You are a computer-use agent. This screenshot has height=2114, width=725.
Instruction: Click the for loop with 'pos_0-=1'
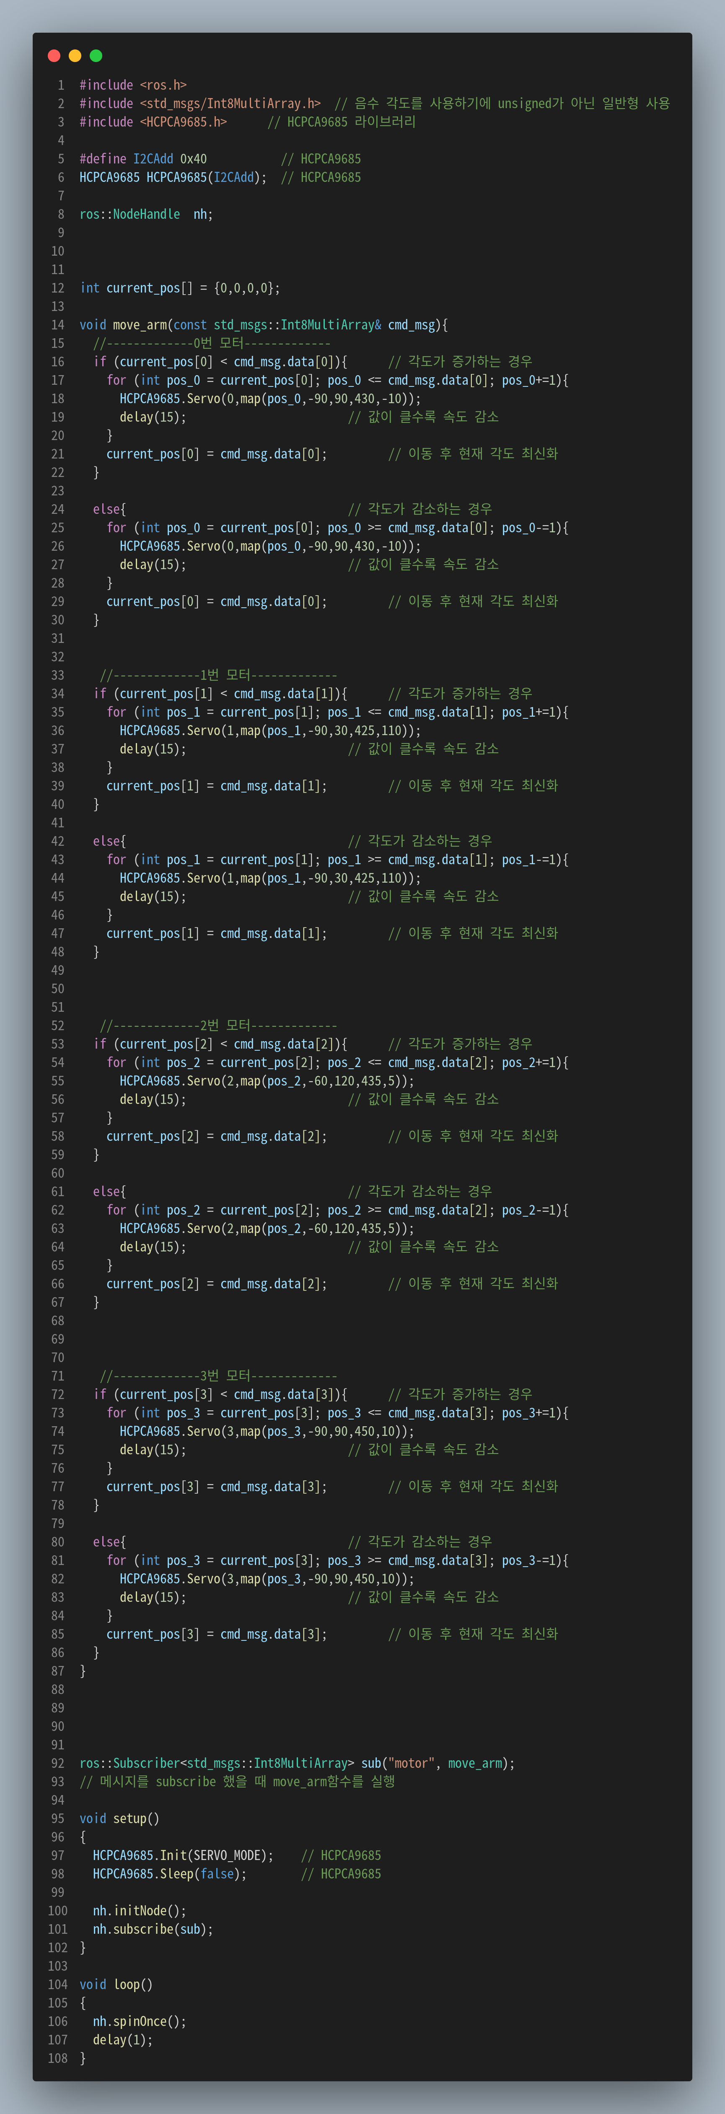(x=337, y=528)
